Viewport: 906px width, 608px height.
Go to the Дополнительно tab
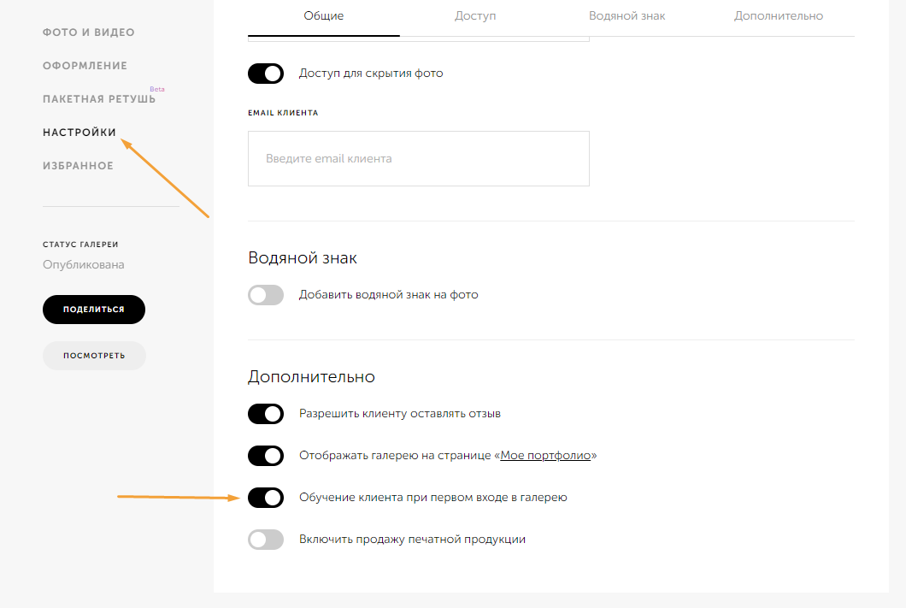(x=779, y=16)
